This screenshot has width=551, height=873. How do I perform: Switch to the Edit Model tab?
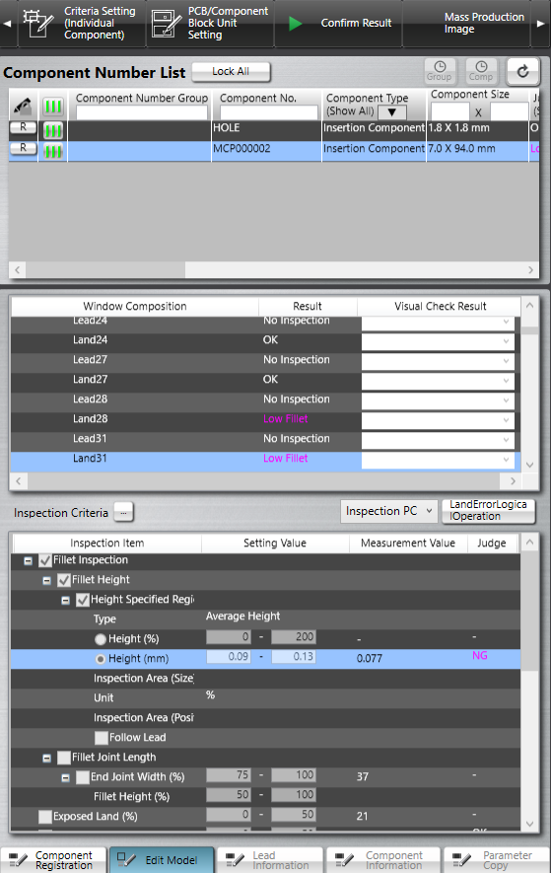[162, 859]
